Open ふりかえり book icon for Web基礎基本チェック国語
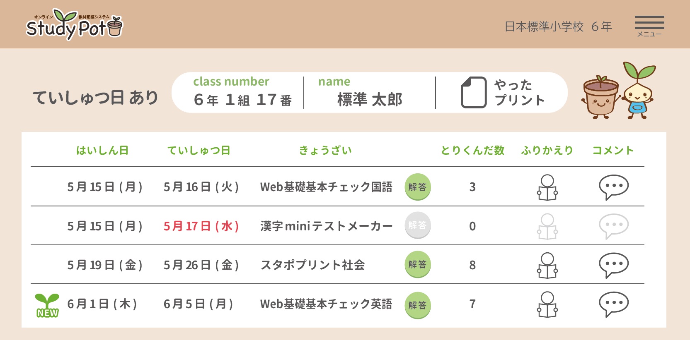 (547, 187)
